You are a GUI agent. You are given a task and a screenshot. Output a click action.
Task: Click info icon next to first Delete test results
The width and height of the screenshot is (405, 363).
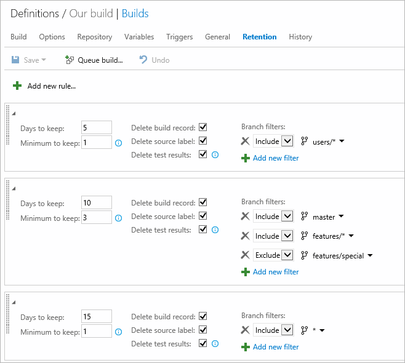215,155
